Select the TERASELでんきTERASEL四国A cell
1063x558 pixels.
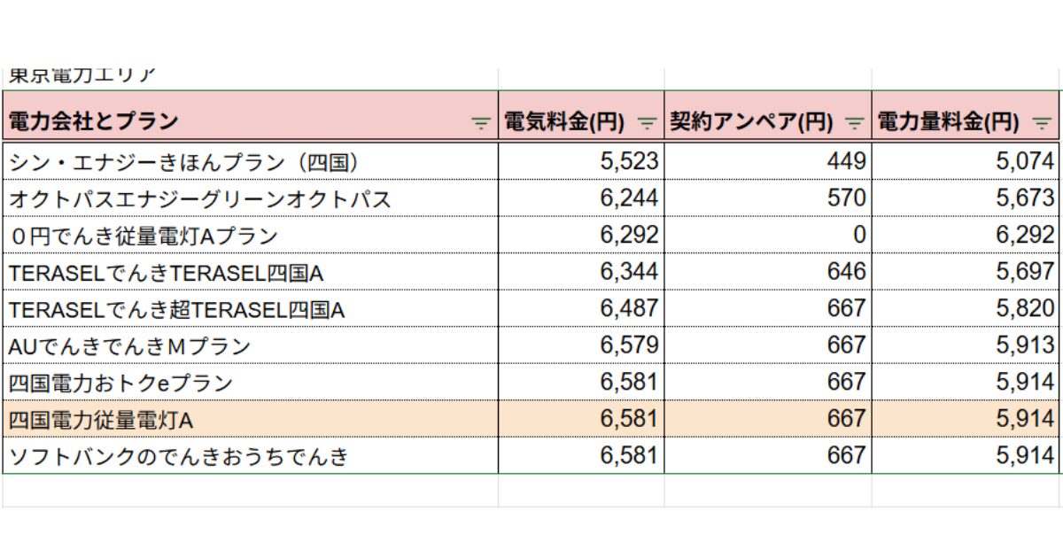[x=250, y=272]
